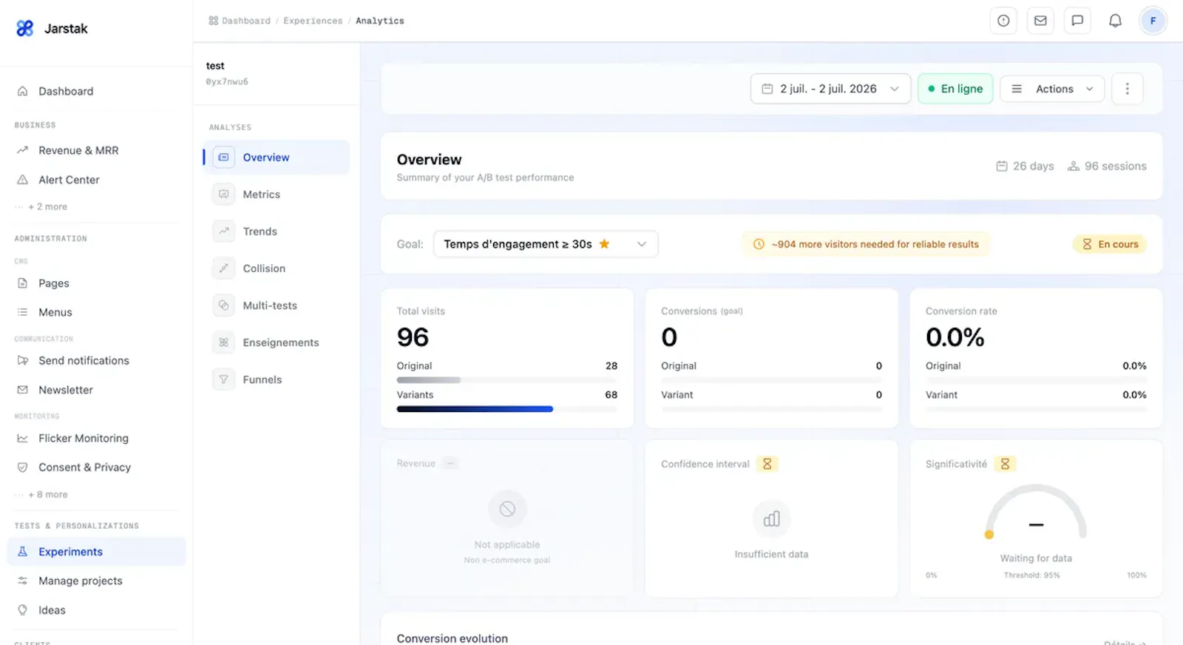Click the Menus list icon
This screenshot has height=645, width=1183.
(x=23, y=312)
